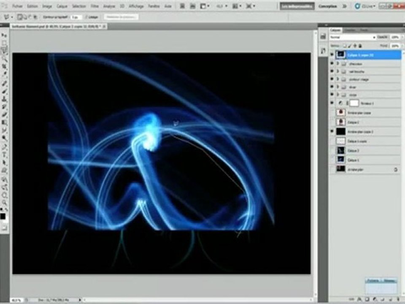Expand the first layer group below selected layer
Image resolution: width=405 pixels, height=304 pixels.
[x=337, y=64]
